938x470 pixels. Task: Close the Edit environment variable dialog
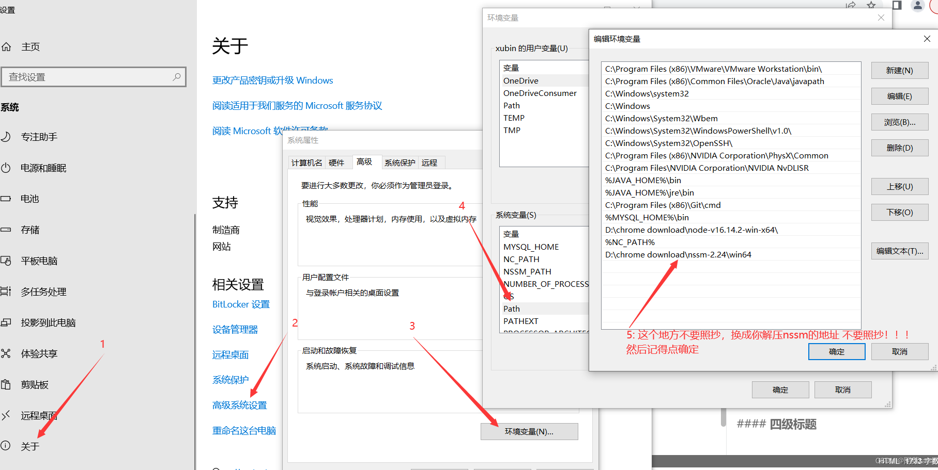[927, 39]
